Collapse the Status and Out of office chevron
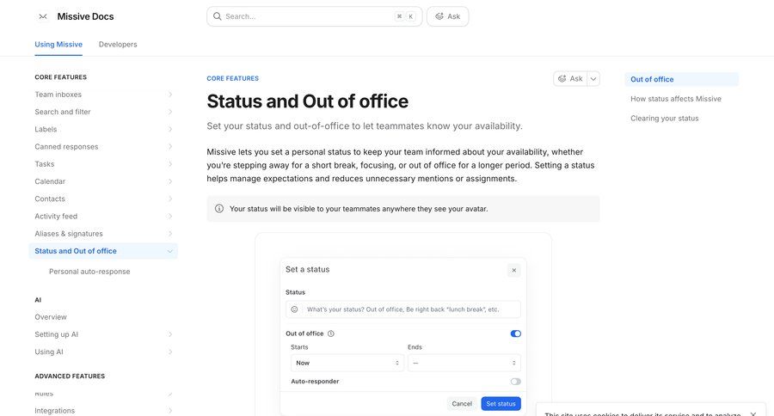 click(169, 251)
